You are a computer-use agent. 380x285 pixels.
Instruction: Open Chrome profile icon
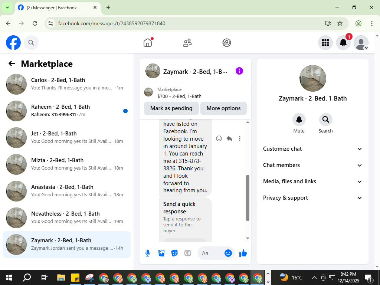click(x=358, y=23)
